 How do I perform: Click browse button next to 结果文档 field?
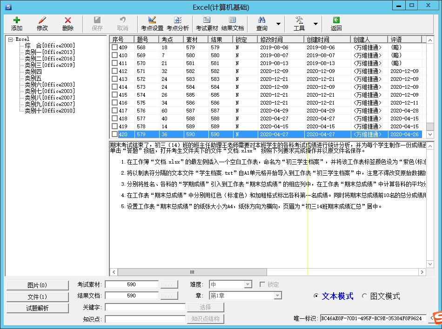(169, 296)
